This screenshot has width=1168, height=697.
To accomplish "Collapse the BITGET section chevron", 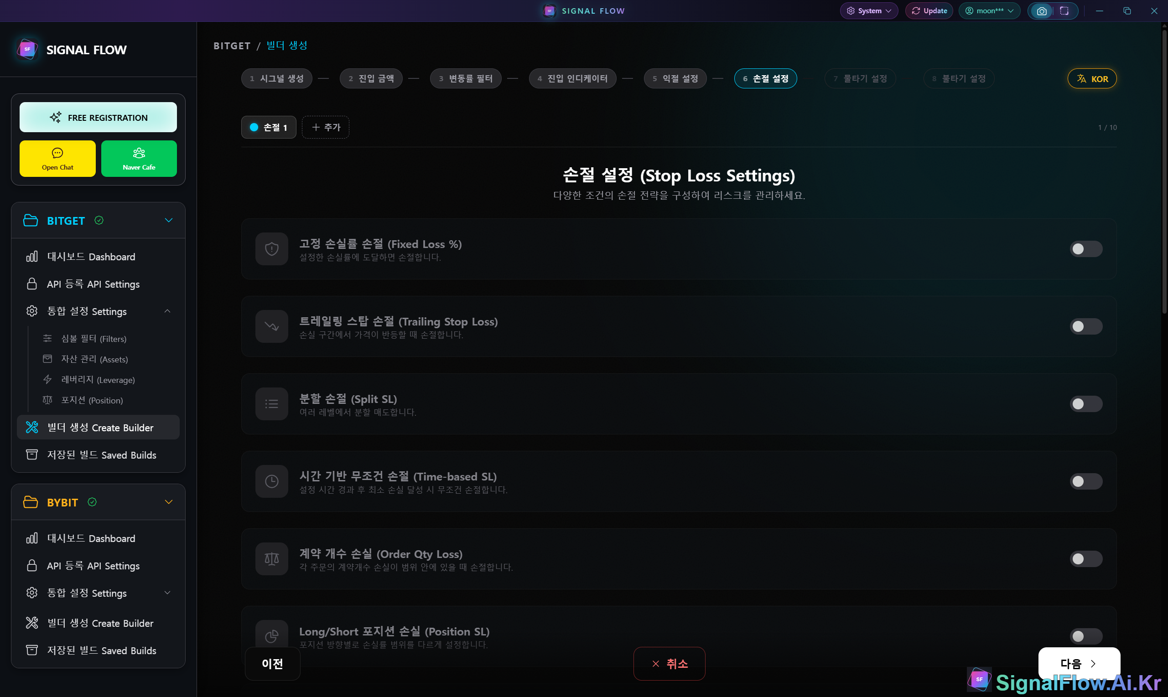I will 169,220.
